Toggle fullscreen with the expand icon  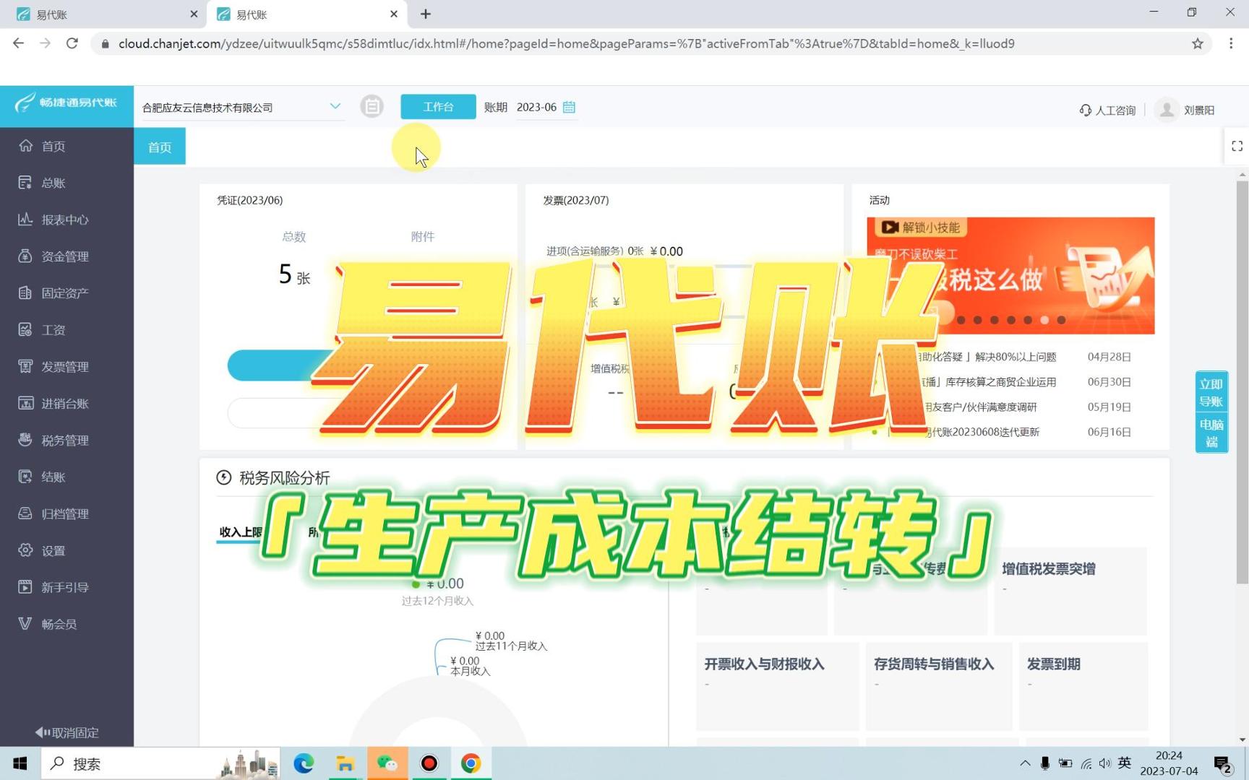1236,145
